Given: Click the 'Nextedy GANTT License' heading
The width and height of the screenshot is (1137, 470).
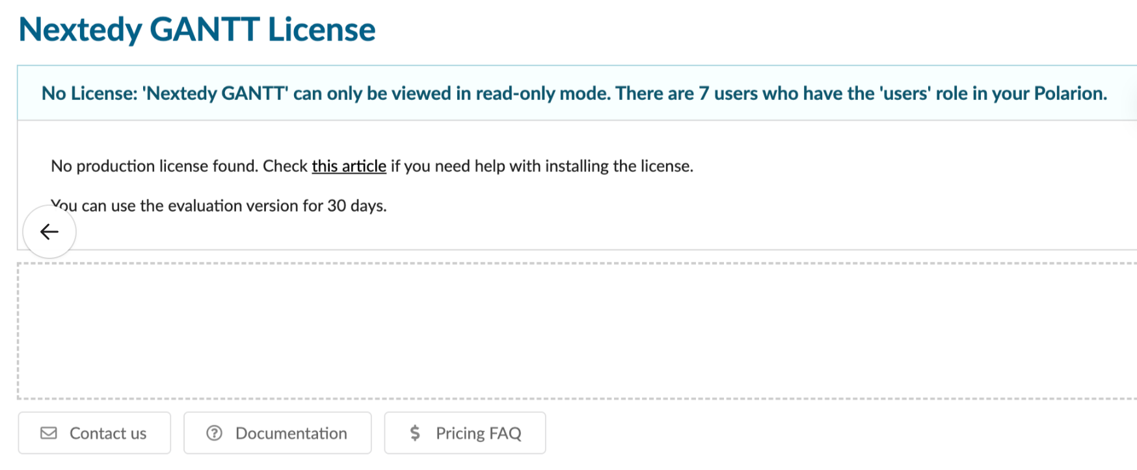Looking at the screenshot, I should [x=197, y=30].
